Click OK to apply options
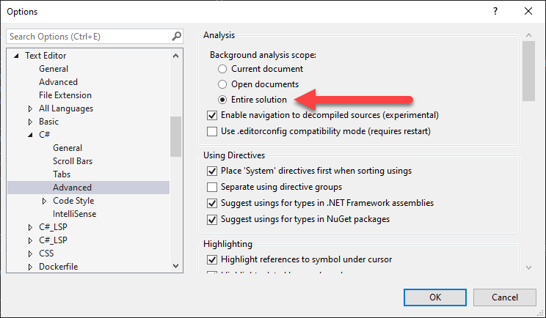The image size is (546, 318). [434, 297]
